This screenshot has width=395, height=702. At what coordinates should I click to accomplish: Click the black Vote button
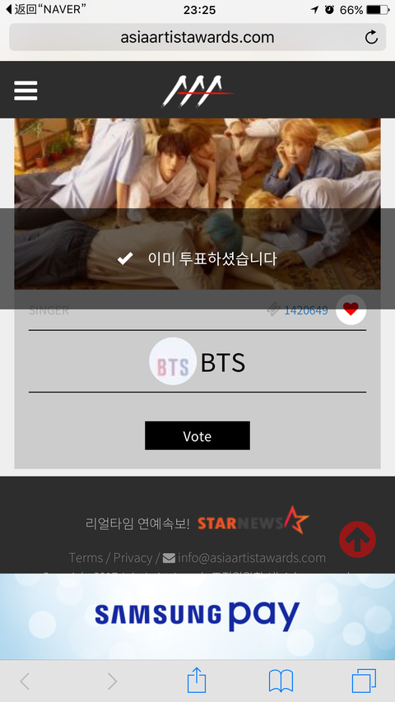pyautogui.click(x=197, y=435)
